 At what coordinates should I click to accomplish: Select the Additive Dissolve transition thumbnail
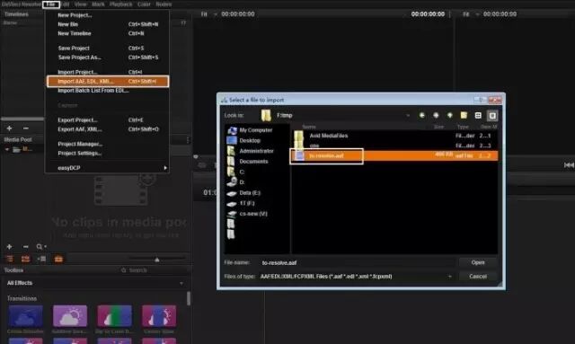pyautogui.click(x=70, y=316)
